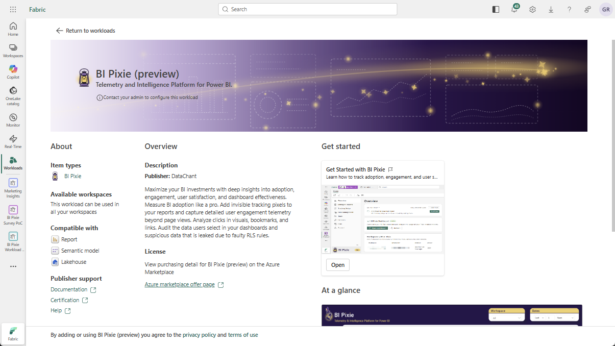Open the Certification link
615x346 pixels.
click(69, 300)
